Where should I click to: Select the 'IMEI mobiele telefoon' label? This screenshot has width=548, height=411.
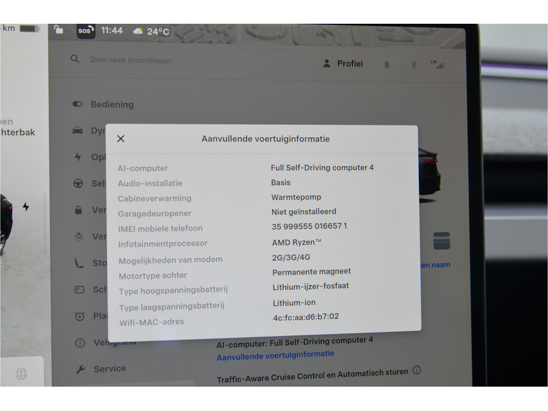coord(160,228)
